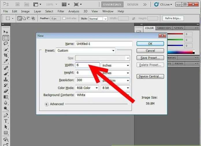Select the Lasso tool
The height and width of the screenshot is (146, 201).
6,44
